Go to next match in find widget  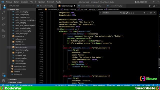[148, 13]
